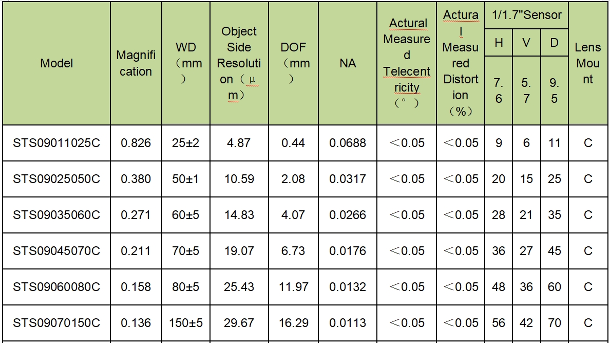Screen dimensions: 610x343
Task: Click the STS09045070C model name
Action: [x=56, y=250]
